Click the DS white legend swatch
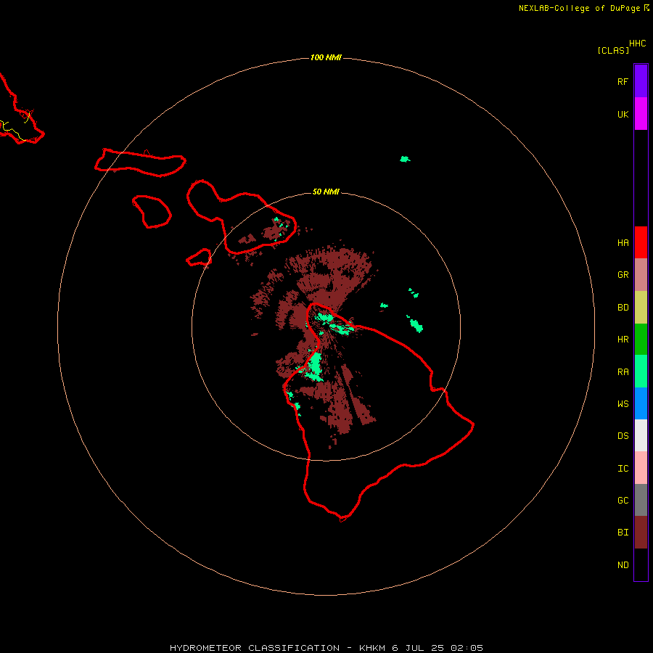The height and width of the screenshot is (653, 653). tap(641, 435)
